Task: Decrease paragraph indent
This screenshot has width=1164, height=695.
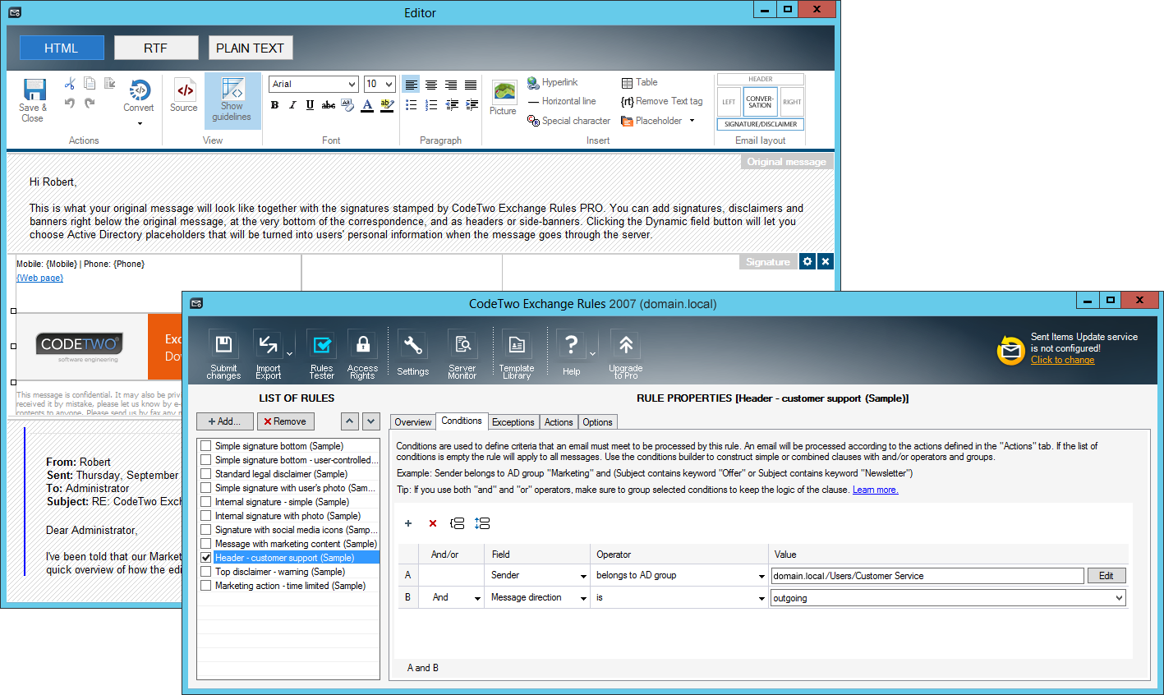Action: (451, 105)
